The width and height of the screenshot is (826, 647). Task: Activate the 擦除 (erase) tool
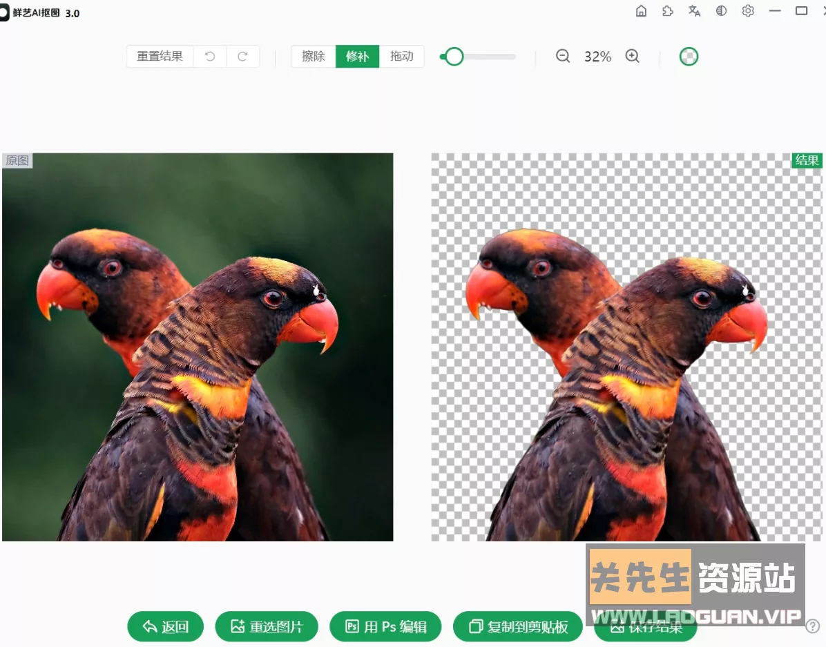[314, 57]
